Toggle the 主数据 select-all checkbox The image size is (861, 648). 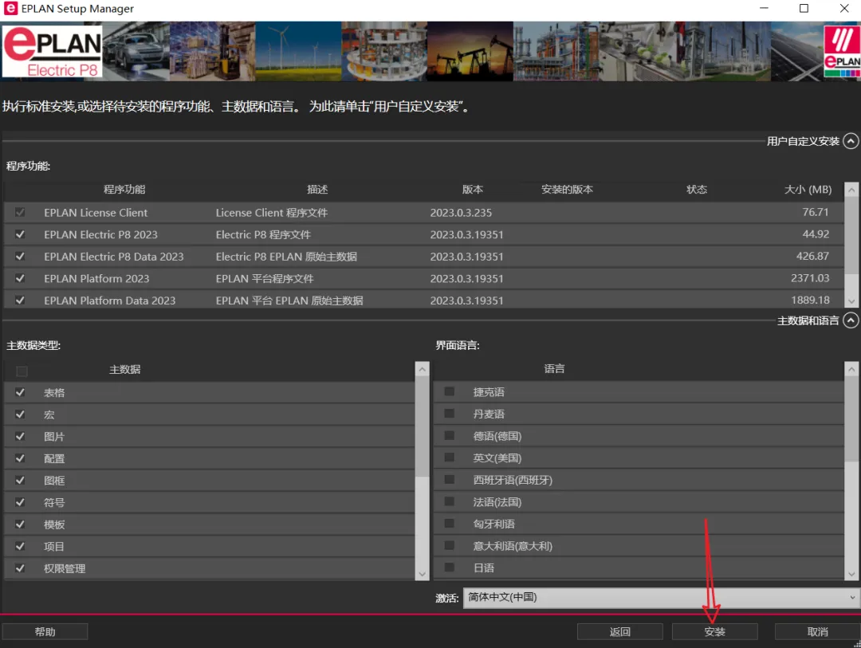click(x=22, y=371)
